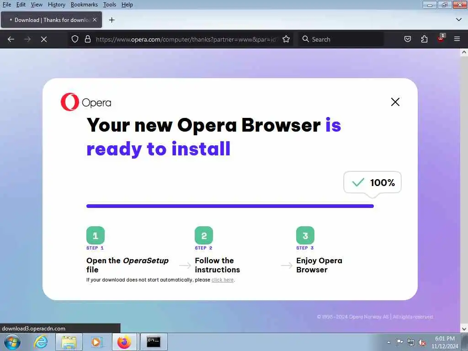The height and width of the screenshot is (351, 468).
Task: Switch to Firefox taskbar button
Action: [124, 342]
